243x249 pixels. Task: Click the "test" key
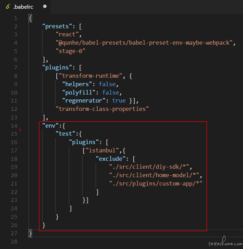click(65, 134)
